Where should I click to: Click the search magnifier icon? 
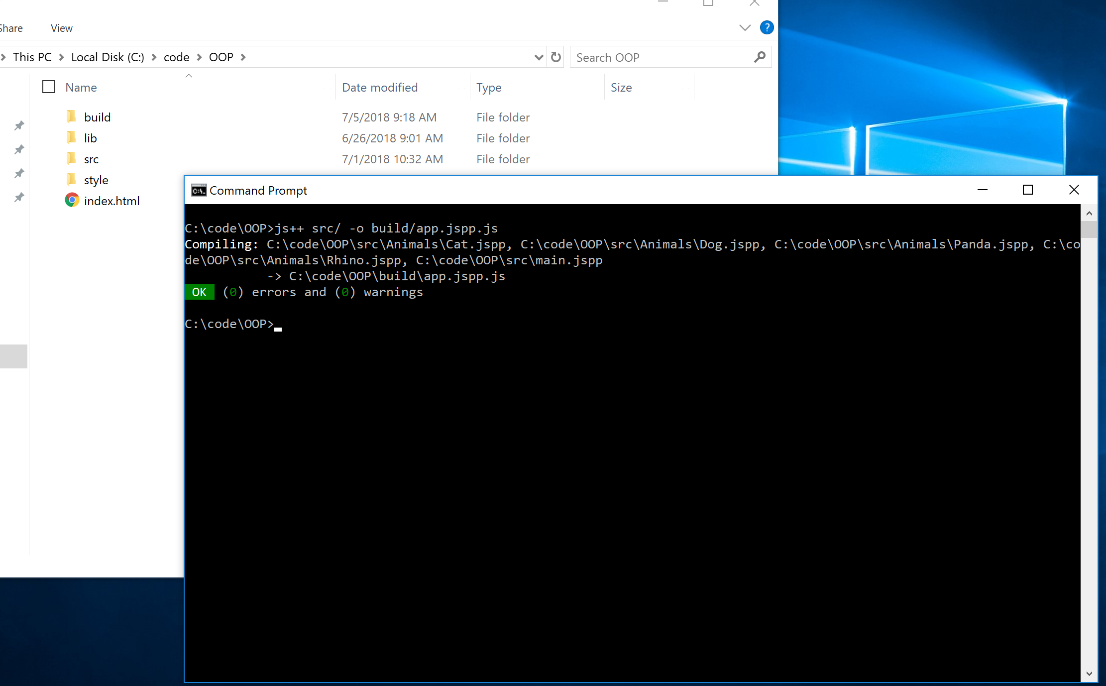(x=760, y=57)
